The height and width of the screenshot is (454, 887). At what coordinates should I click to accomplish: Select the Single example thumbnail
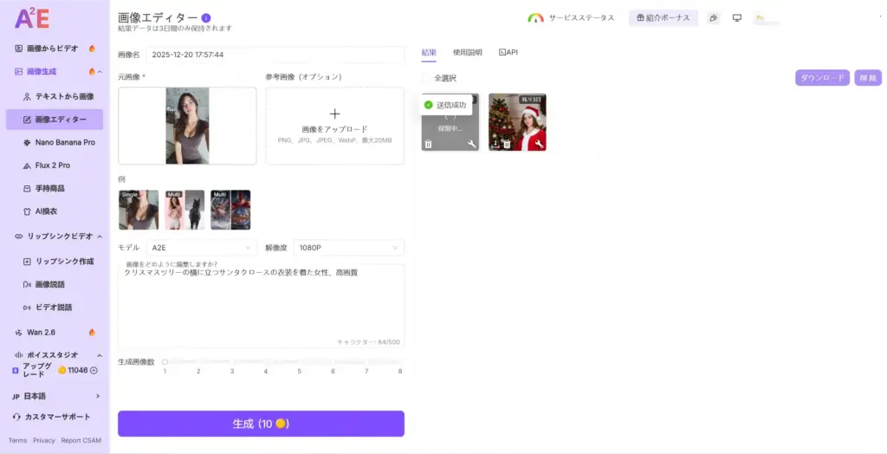(x=139, y=210)
